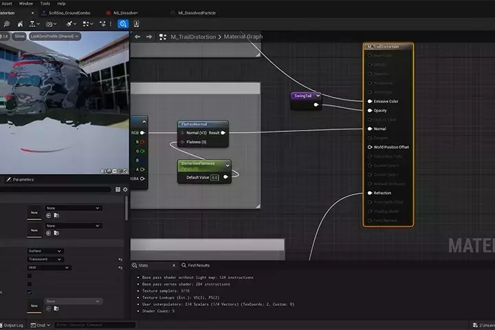Open the camera Live Update dropdown
Image resolution: width=495 pixels, height=330 pixels.
coord(51,24)
